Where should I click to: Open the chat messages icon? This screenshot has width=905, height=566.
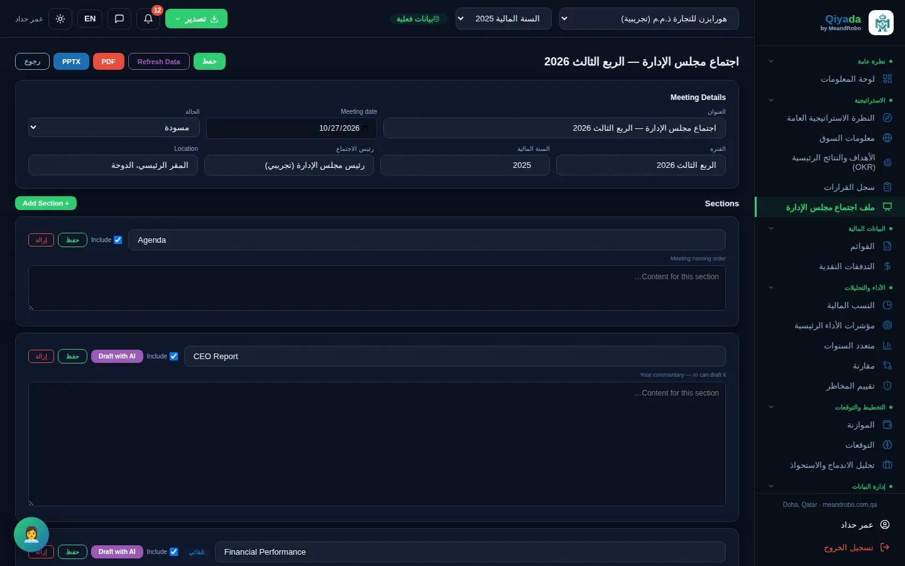[119, 19]
